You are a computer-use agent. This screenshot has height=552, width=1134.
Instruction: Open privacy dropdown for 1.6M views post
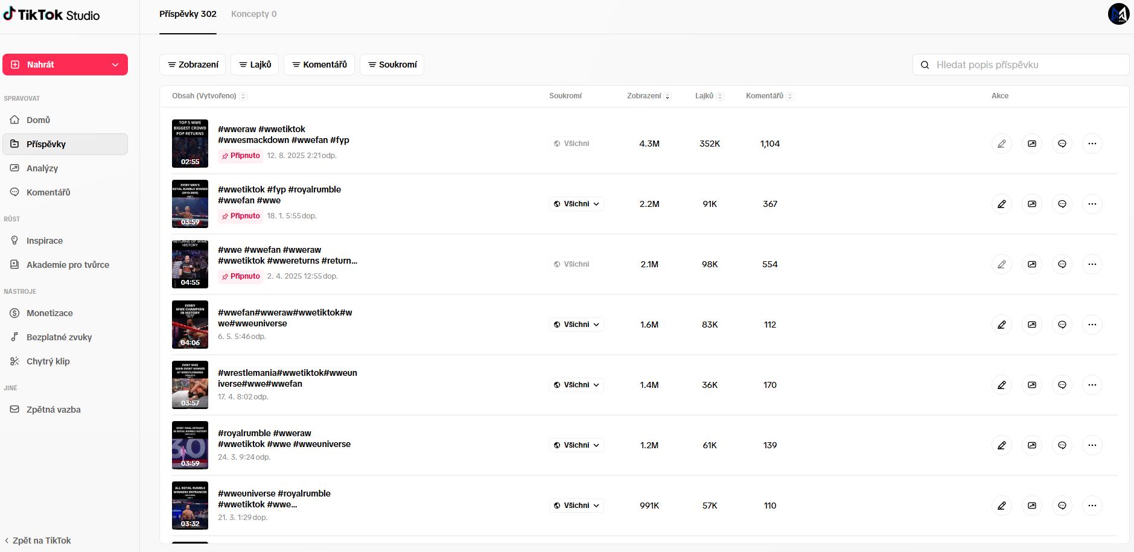576,325
